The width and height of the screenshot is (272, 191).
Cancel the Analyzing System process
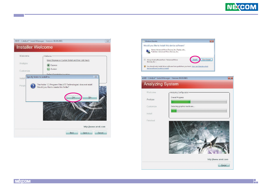click(x=224, y=165)
